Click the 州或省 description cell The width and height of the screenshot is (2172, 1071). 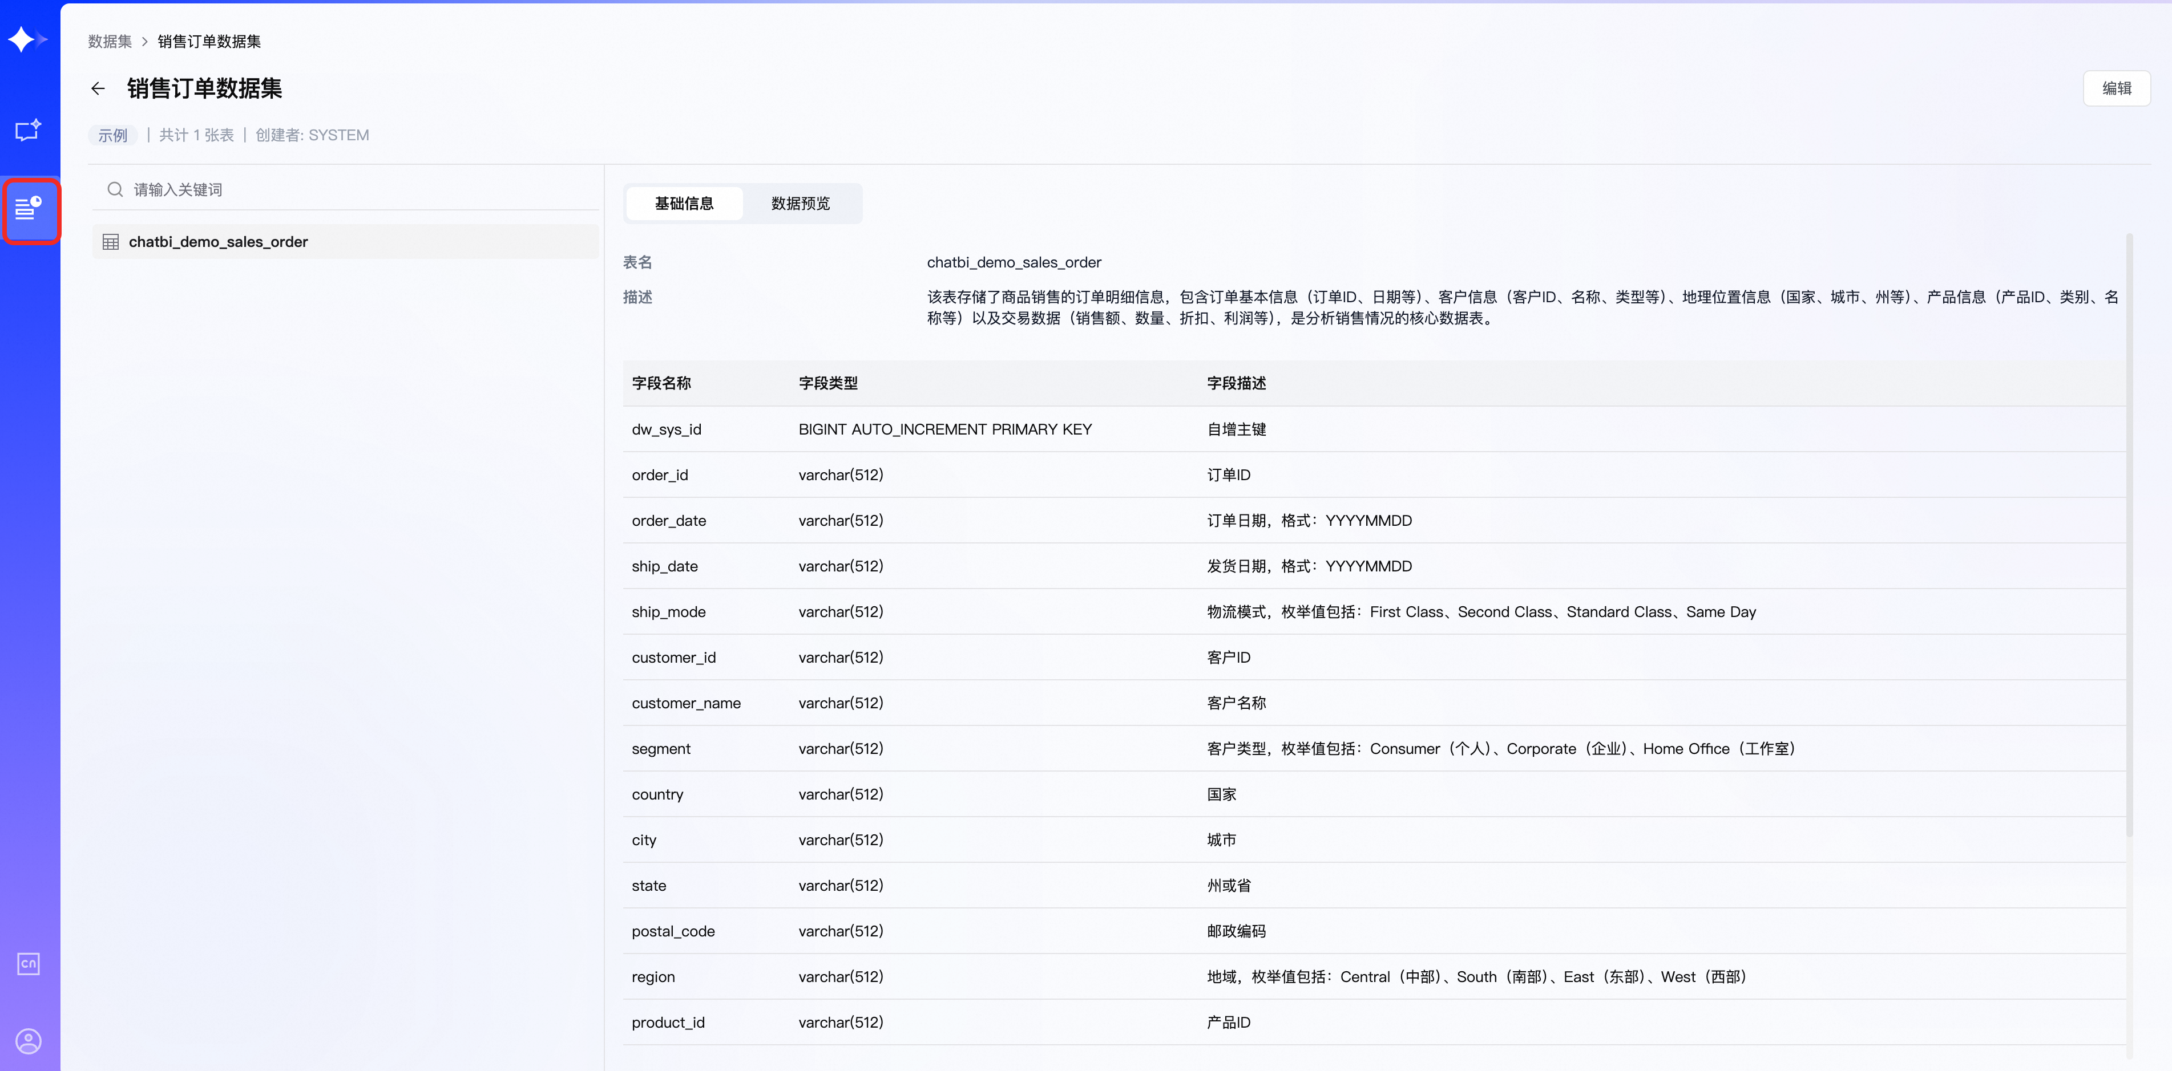click(1229, 886)
